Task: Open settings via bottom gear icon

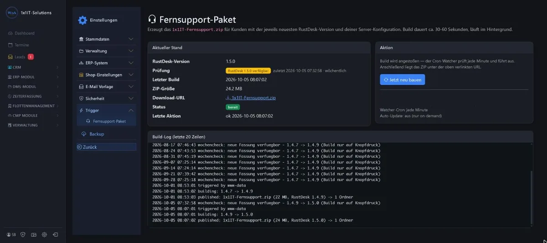Action: point(44,234)
